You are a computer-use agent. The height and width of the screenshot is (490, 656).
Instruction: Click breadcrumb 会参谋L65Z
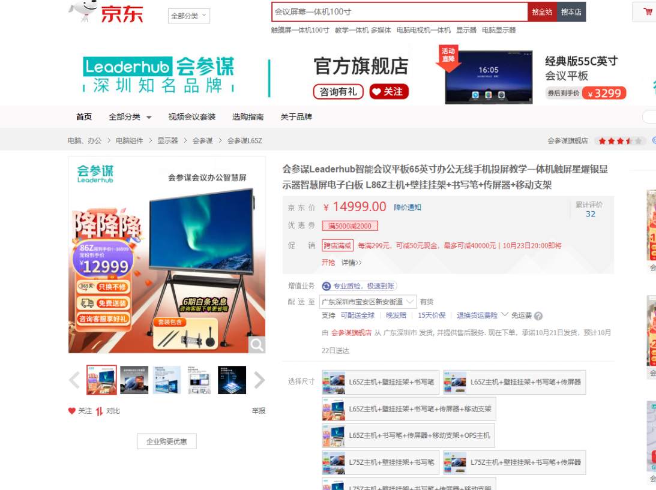click(244, 141)
